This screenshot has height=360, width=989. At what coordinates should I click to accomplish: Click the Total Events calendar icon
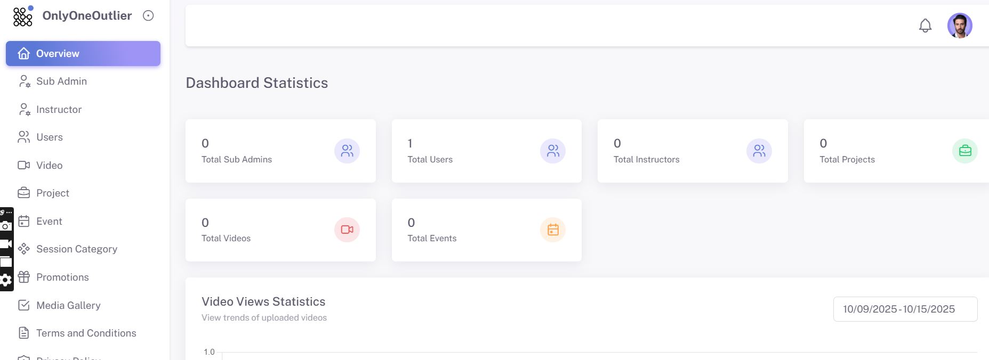pos(553,230)
